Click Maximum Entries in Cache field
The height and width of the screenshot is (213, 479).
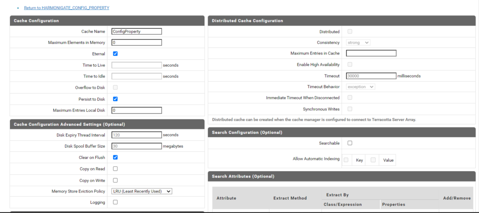(x=371, y=53)
